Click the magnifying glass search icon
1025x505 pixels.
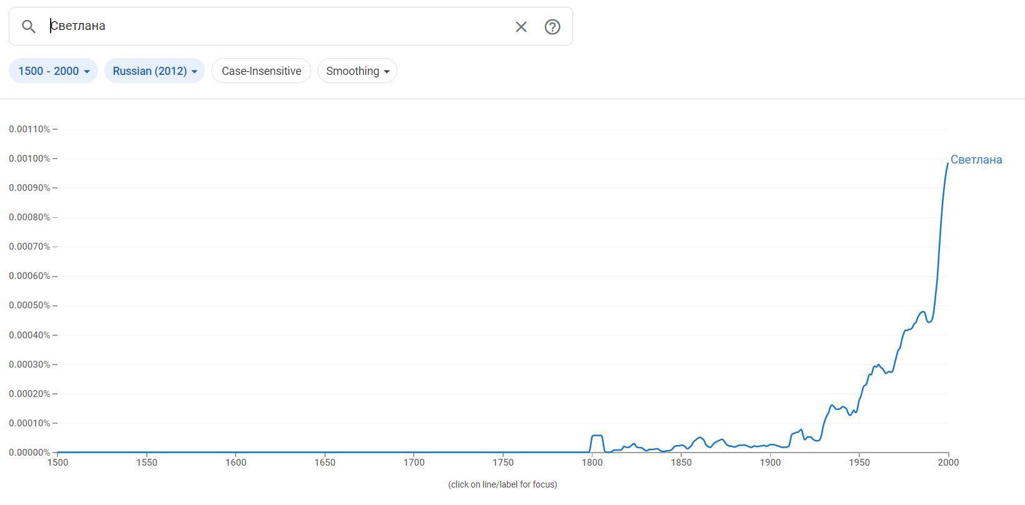tap(29, 26)
